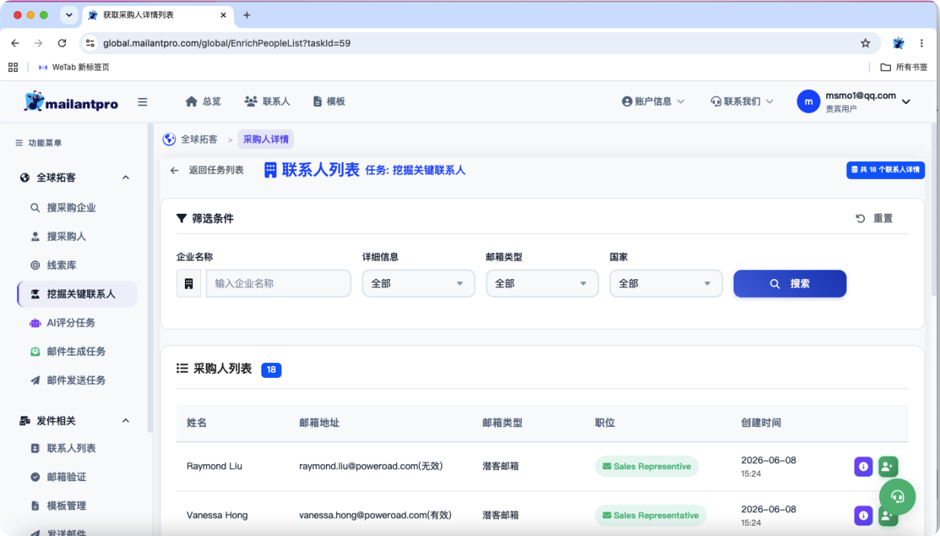Screen dimensions: 940x536
Task: Open 搜采购人 in sidebar
Action: click(x=67, y=236)
